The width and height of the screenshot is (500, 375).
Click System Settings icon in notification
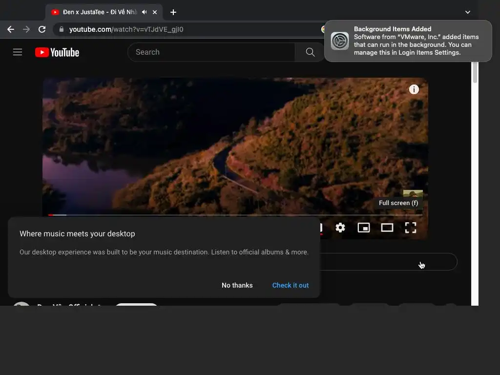[x=340, y=41]
